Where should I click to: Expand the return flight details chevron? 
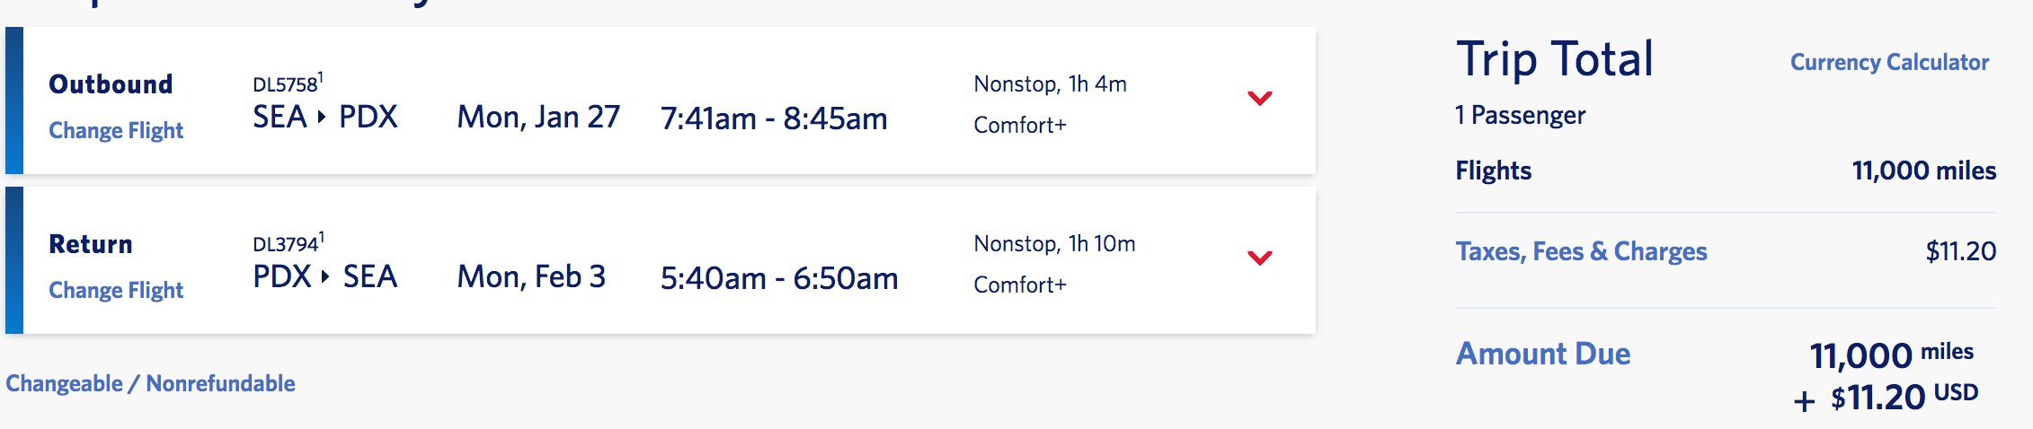(x=1260, y=258)
